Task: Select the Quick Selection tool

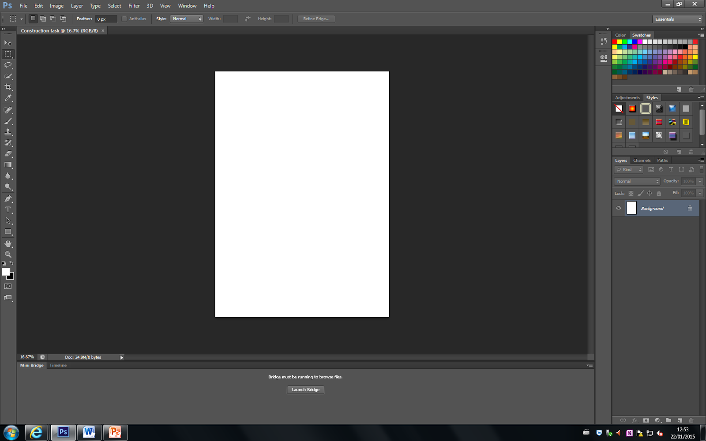Action: tap(8, 76)
